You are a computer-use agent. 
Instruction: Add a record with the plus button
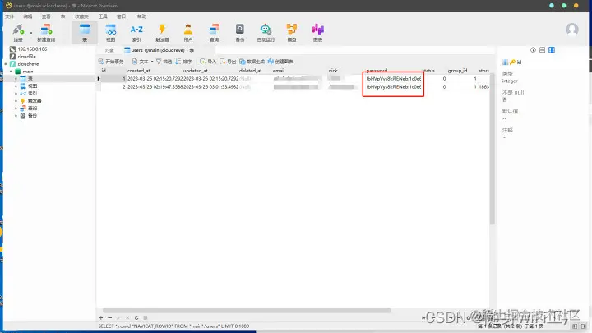tap(101, 318)
